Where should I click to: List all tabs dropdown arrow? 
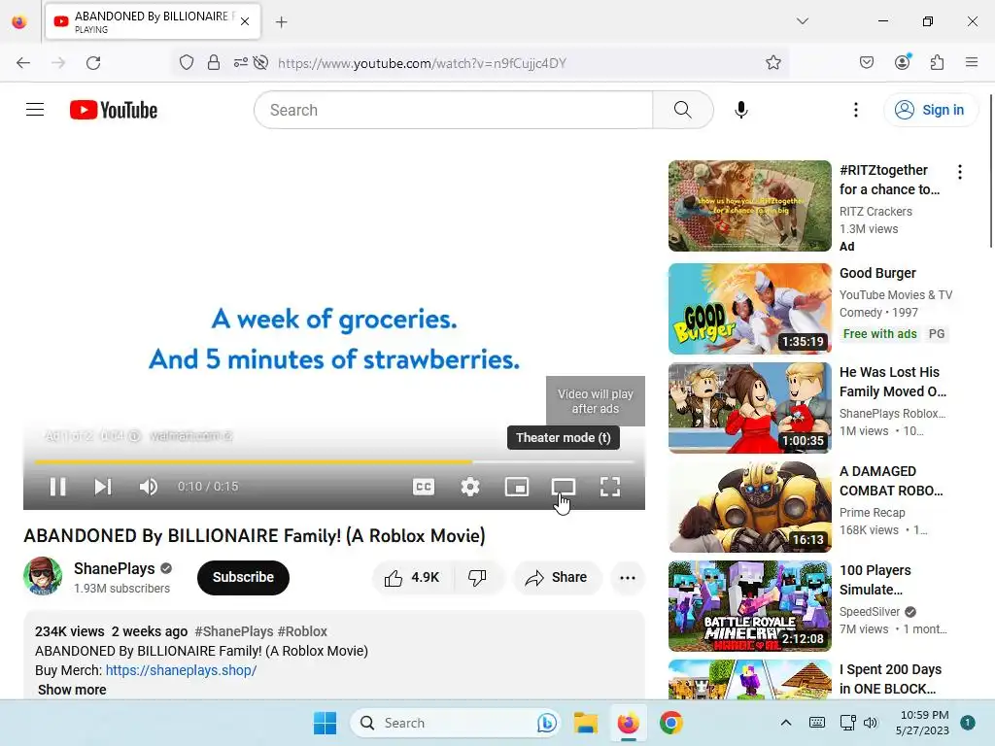coord(802,21)
